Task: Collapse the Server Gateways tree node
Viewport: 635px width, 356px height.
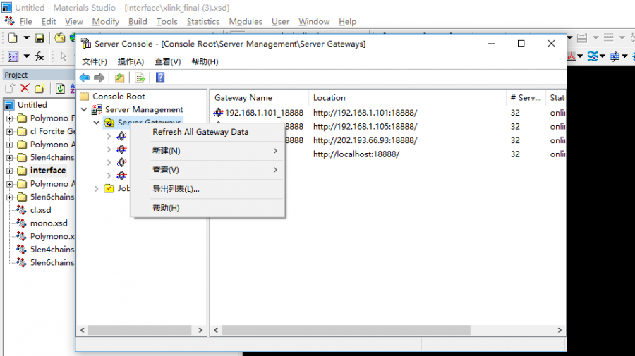Action: pyautogui.click(x=97, y=123)
